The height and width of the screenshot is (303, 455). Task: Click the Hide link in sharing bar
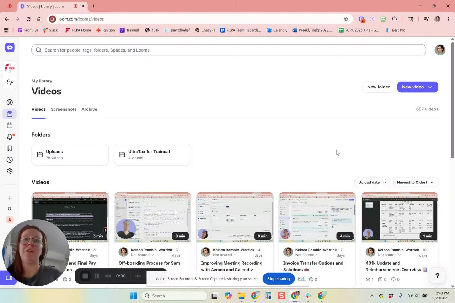tap(302, 279)
